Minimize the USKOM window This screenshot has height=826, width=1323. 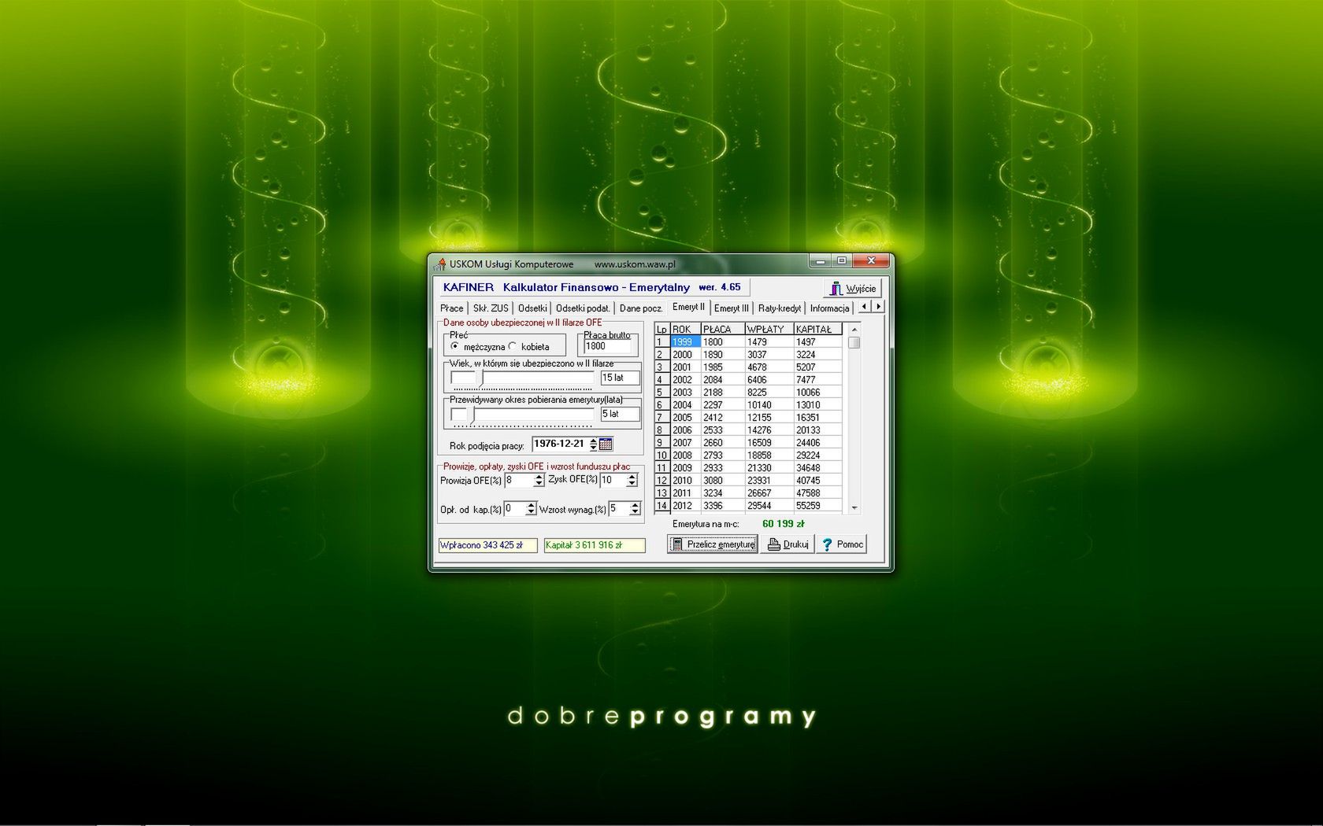tap(821, 260)
